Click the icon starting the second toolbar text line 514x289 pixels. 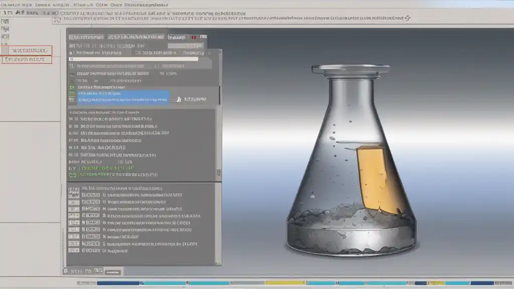click(57, 20)
